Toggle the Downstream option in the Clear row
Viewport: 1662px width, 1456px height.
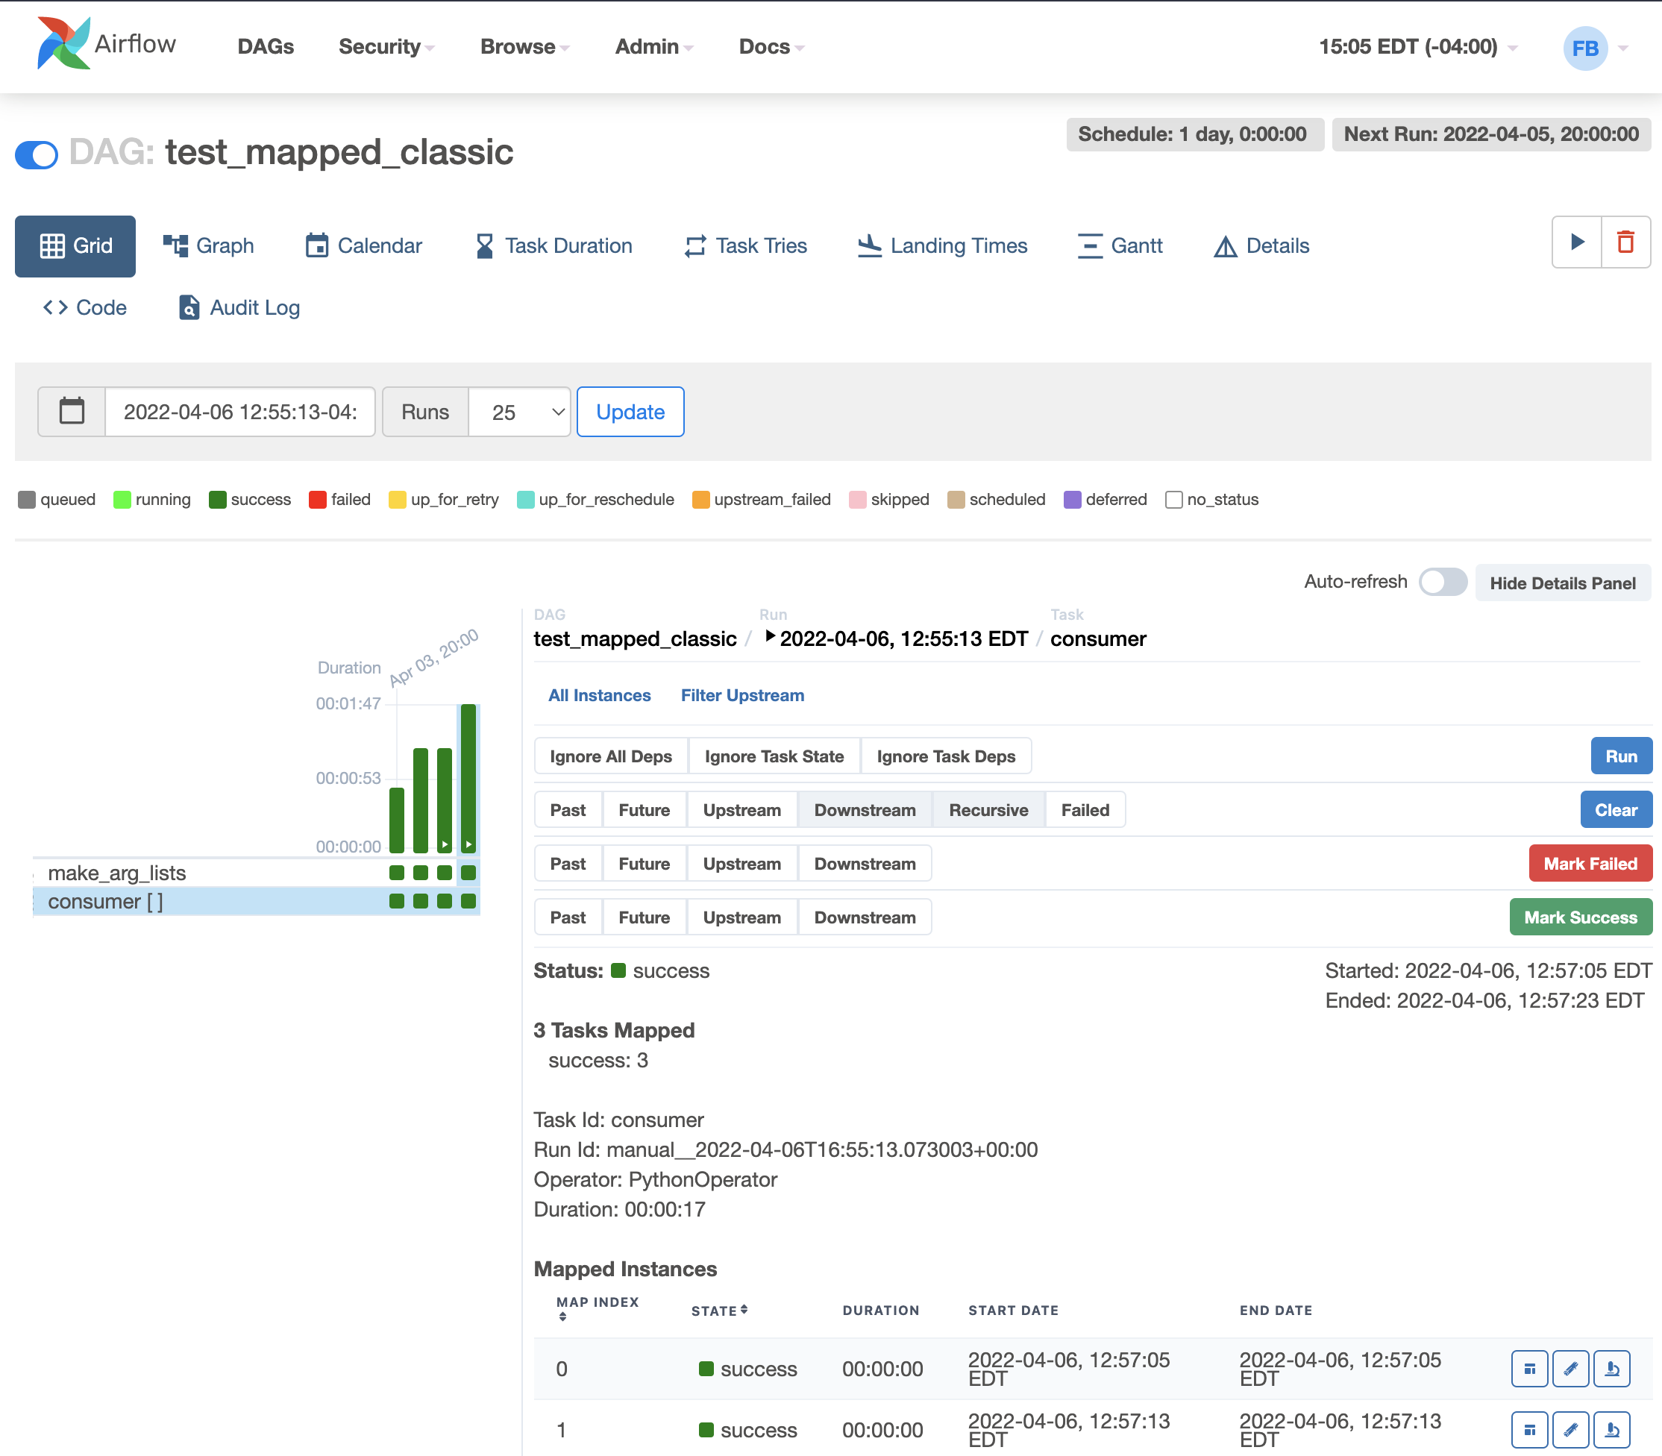click(864, 810)
